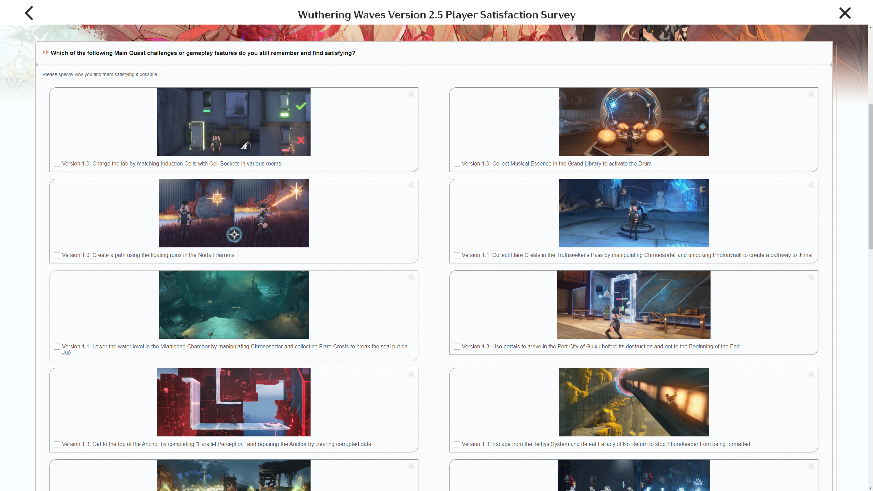Click the back arrow icon
Viewport: 873px width, 491px height.
[x=29, y=13]
